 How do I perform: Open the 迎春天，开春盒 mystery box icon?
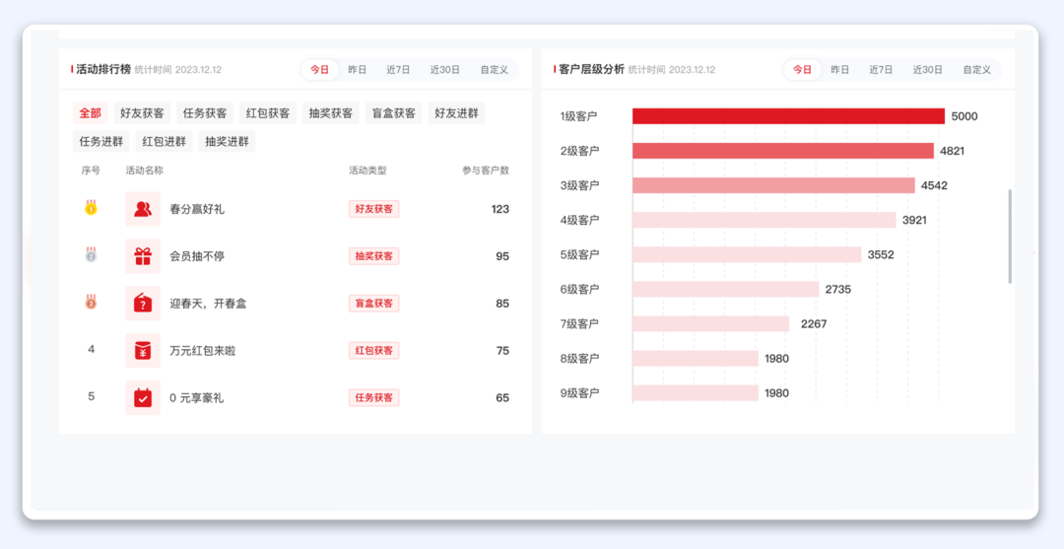(143, 304)
